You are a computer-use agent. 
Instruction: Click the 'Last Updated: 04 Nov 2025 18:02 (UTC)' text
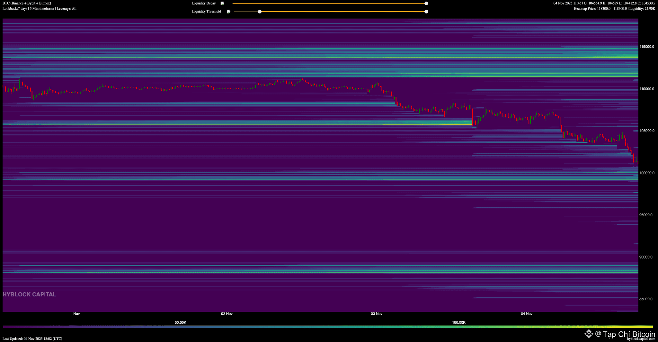click(x=32, y=338)
